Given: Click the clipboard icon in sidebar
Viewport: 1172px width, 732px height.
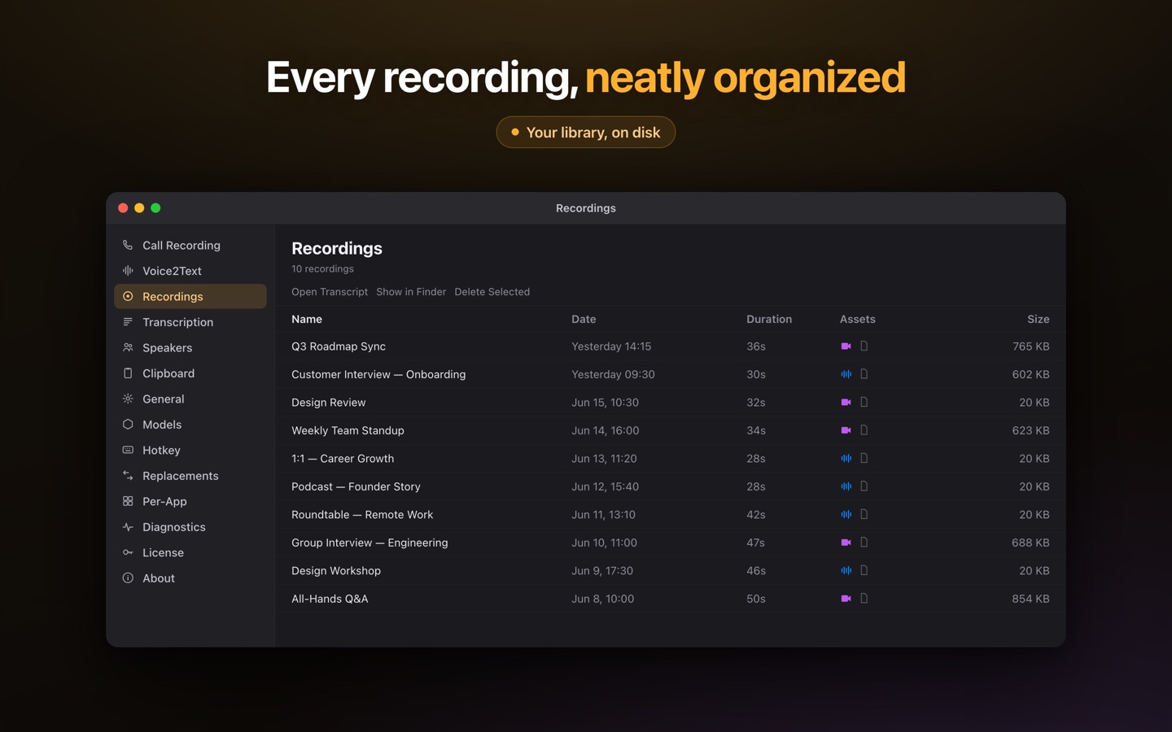Looking at the screenshot, I should click(x=128, y=373).
